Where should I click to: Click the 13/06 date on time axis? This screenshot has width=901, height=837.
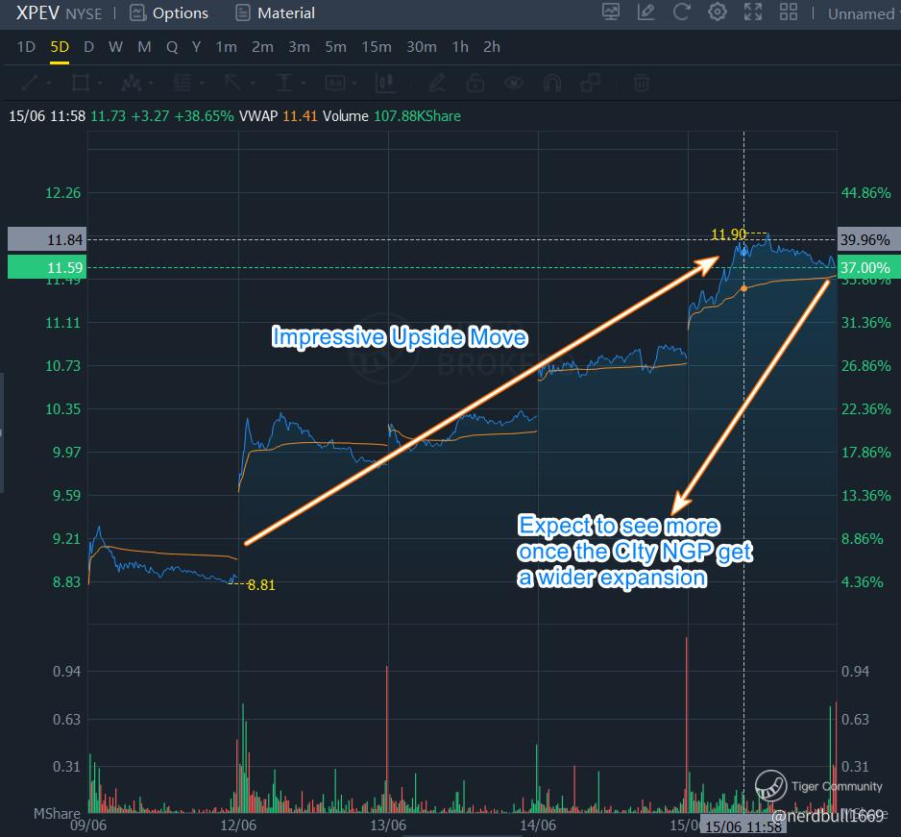(x=388, y=825)
